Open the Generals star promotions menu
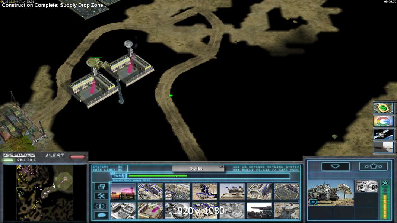 (373, 167)
